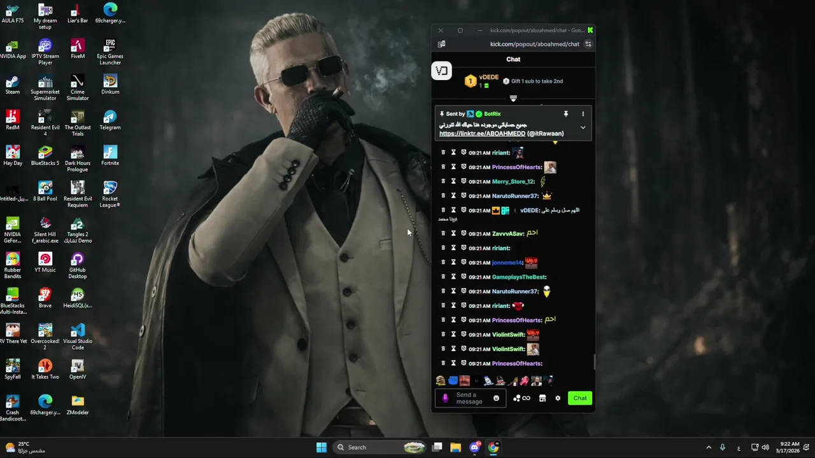Open File Explorer from the taskbar
This screenshot has height=458, width=815.
pyautogui.click(x=455, y=447)
